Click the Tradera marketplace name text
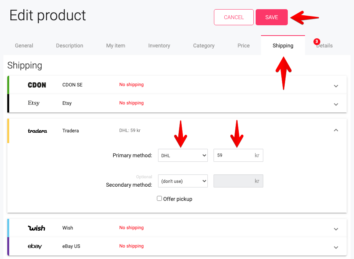This screenshot has width=354, height=259. [71, 130]
